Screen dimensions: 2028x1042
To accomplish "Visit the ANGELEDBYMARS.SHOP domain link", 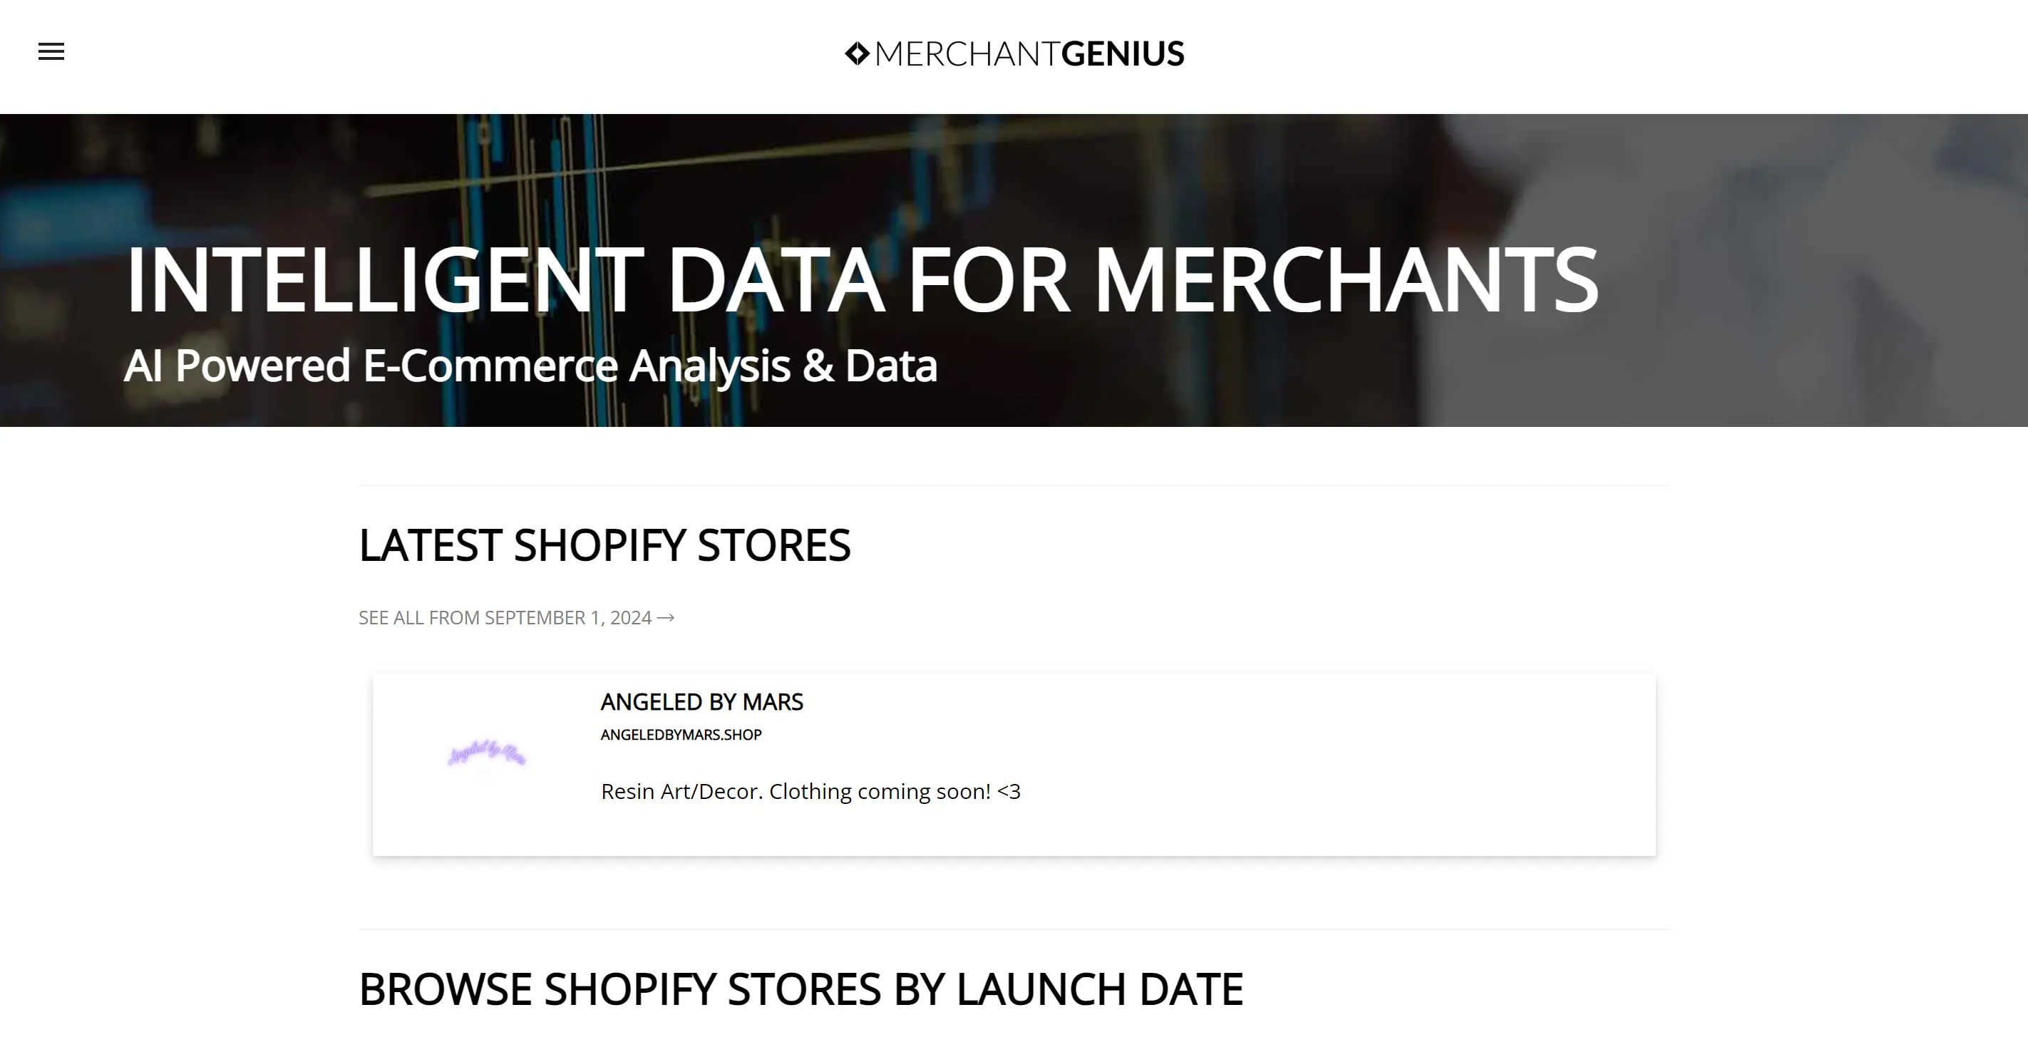I will [681, 735].
